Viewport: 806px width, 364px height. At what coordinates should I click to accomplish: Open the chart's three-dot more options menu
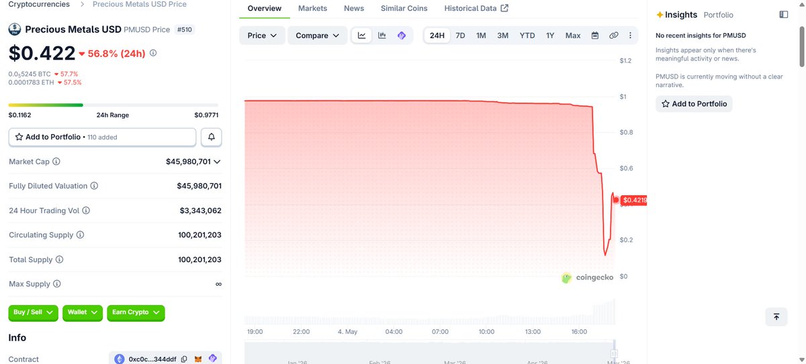click(630, 36)
